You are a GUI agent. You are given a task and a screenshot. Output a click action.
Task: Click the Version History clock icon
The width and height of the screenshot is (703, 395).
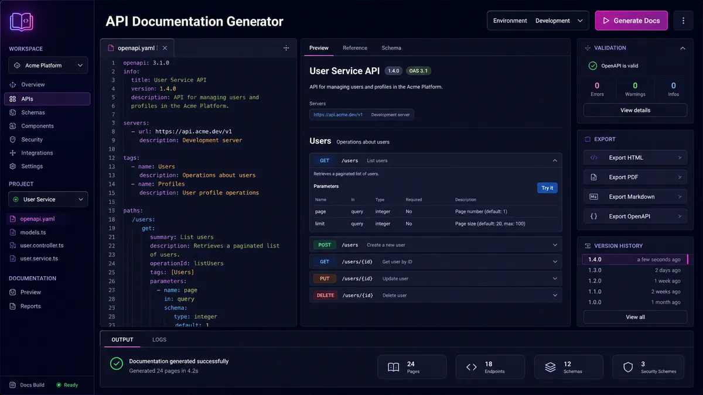pos(588,246)
